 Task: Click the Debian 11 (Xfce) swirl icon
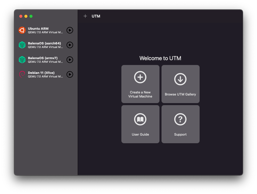(22, 74)
